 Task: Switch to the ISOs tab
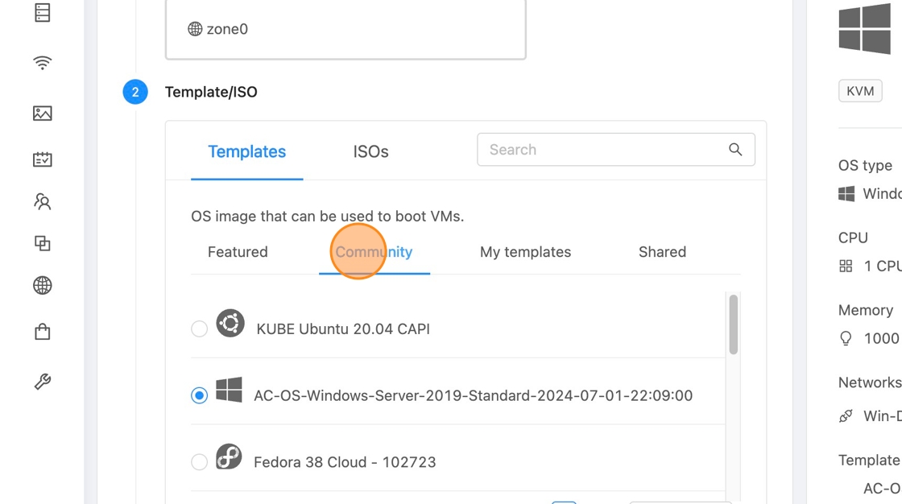coord(370,151)
